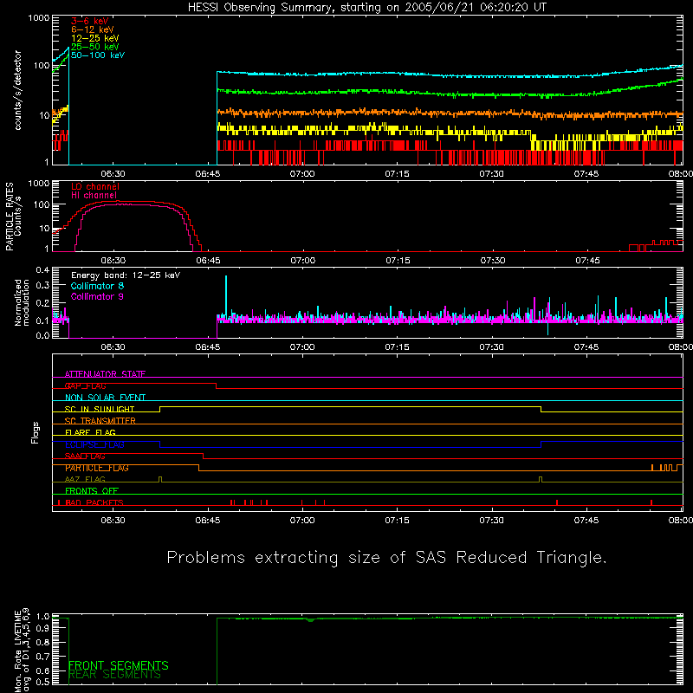Screen dimensions: 693x693
Task: Click the particle rate hump peak near 06:30
Action: click(117, 202)
